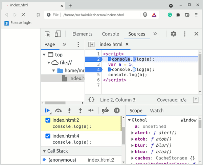The width and height of the screenshot is (203, 165).
Task: Select the Page navigator tab
Action: click(x=50, y=44)
